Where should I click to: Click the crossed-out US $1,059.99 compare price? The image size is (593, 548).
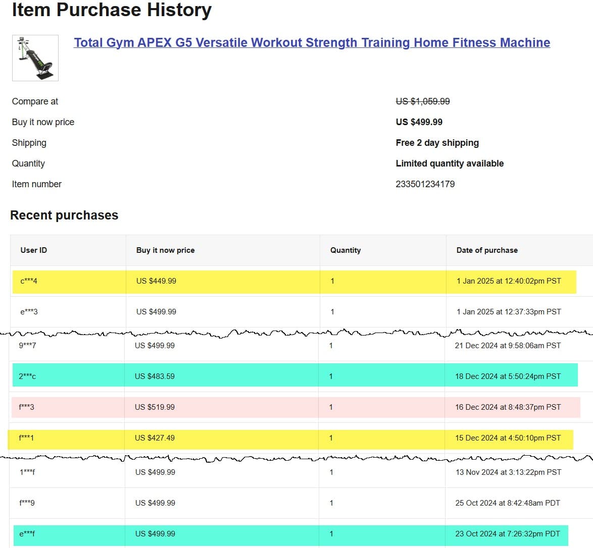422,101
